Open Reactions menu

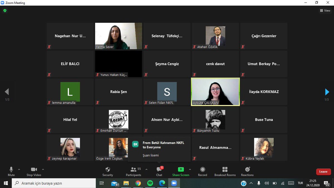[247, 171]
